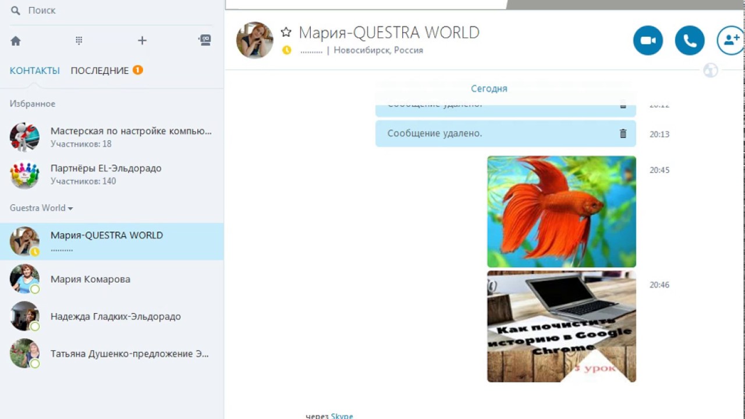Image resolution: width=745 pixels, height=419 pixels.
Task: Click the trash icon on the 20:13 deleted message
Action: pyautogui.click(x=623, y=133)
